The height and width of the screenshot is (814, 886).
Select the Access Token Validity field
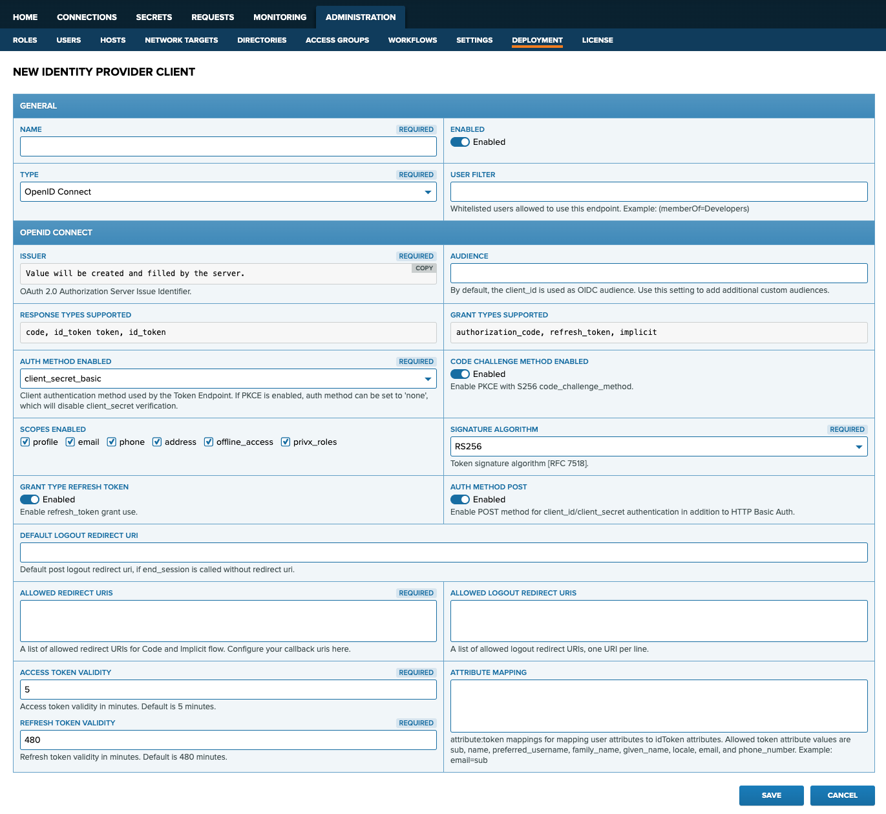228,690
